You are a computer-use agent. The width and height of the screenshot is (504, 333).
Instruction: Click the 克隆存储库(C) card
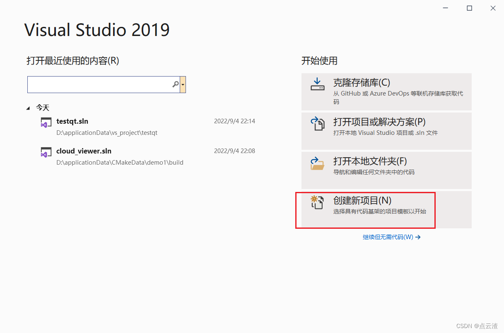pyautogui.click(x=385, y=91)
